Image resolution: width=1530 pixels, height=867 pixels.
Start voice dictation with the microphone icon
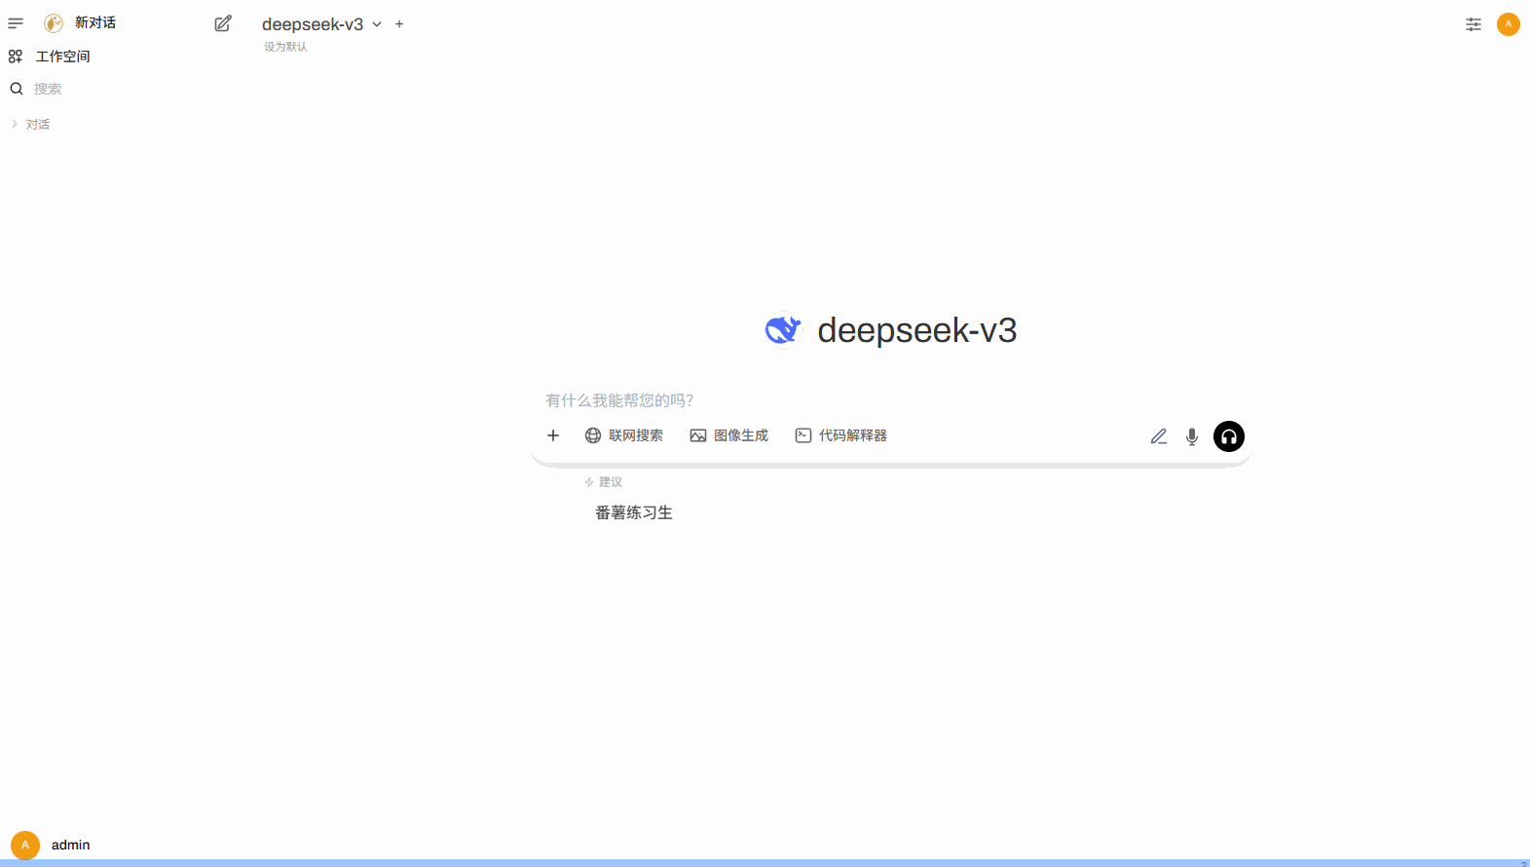coord(1192,436)
